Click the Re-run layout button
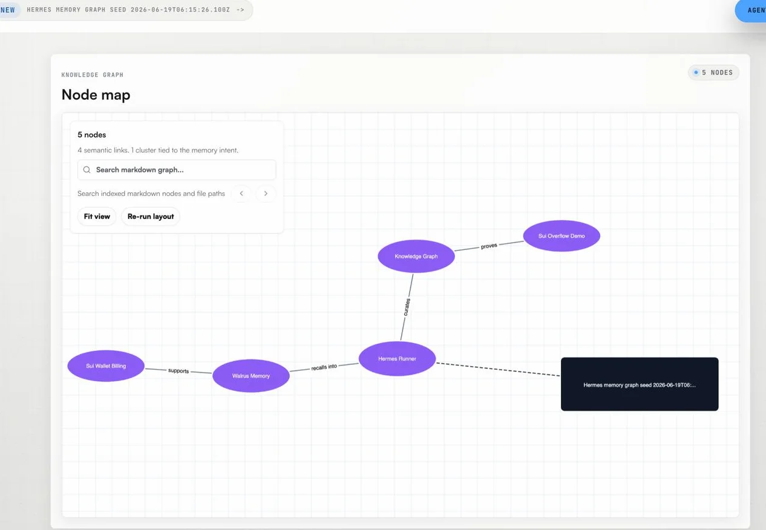The image size is (766, 530). point(151,217)
